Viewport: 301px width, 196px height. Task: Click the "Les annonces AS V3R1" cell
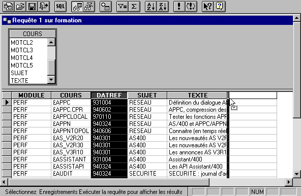(x=197, y=152)
